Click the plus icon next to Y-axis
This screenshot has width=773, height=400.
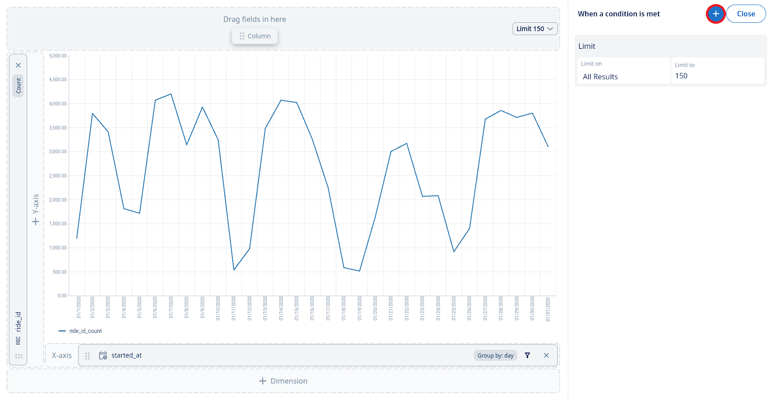[36, 222]
